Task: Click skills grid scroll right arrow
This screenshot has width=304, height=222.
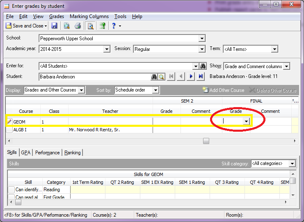Action: (x=286, y=202)
